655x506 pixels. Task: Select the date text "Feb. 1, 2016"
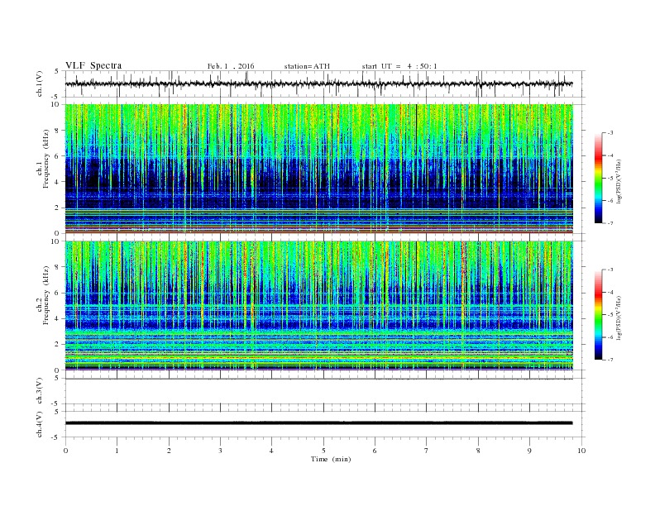(x=231, y=66)
